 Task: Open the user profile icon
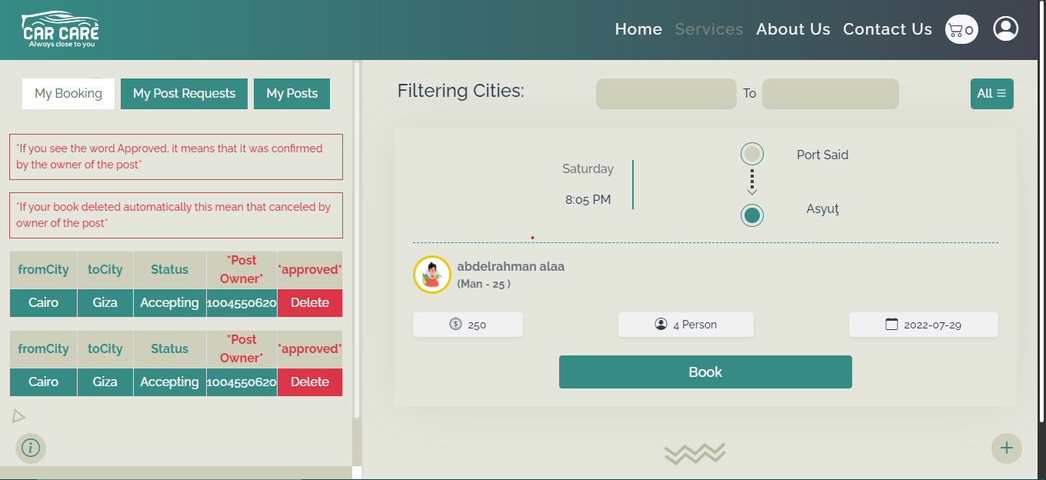pos(1005,29)
